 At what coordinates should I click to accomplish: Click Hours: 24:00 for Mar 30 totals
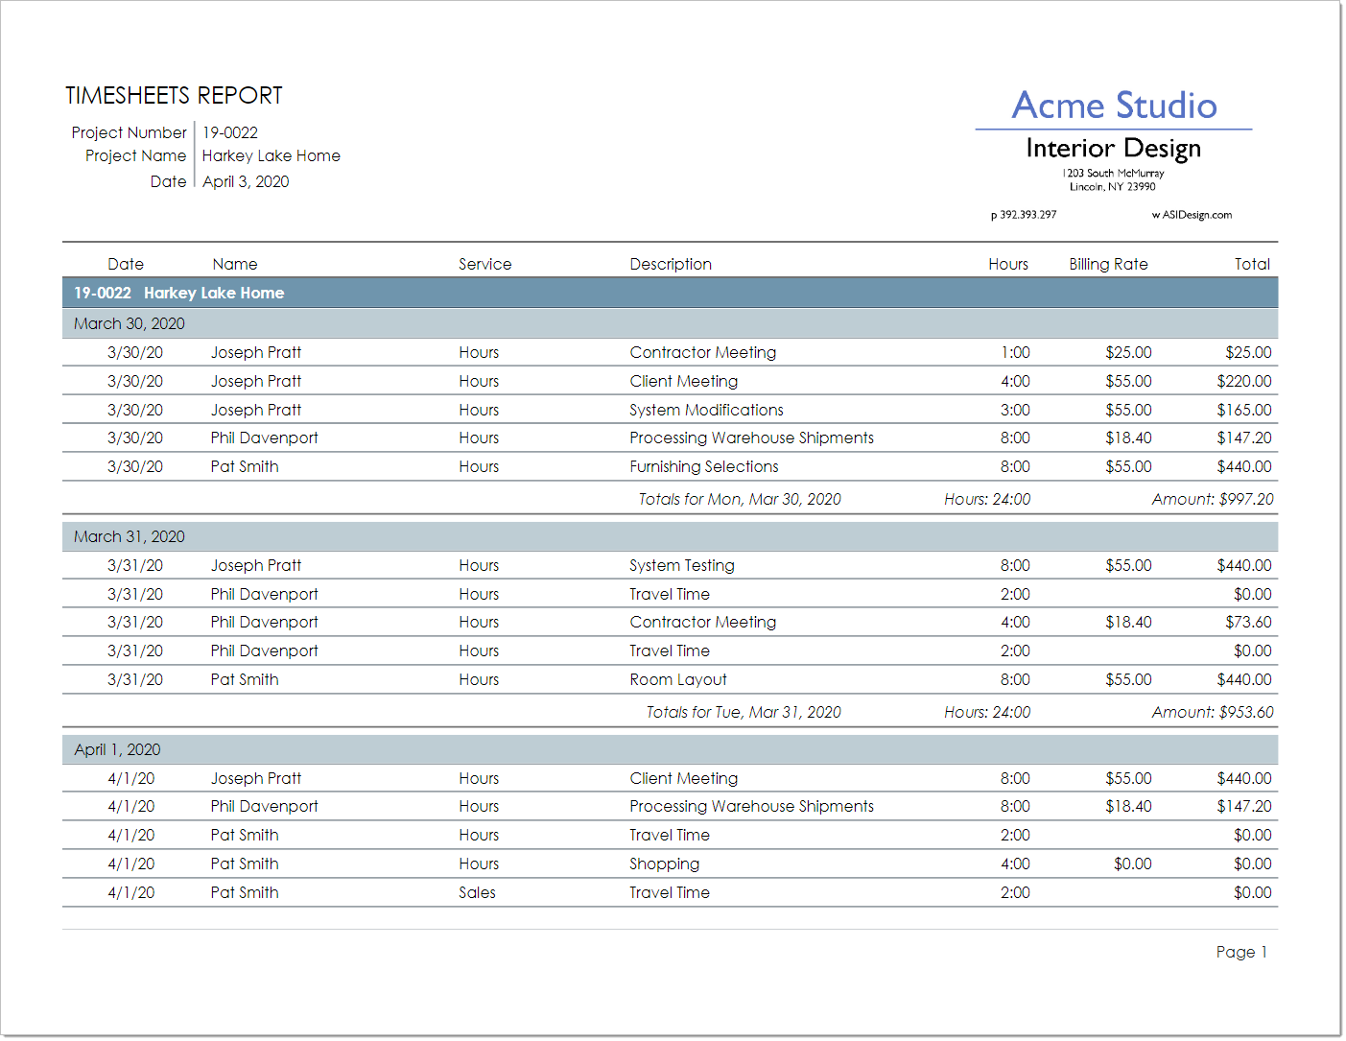pyautogui.click(x=987, y=499)
